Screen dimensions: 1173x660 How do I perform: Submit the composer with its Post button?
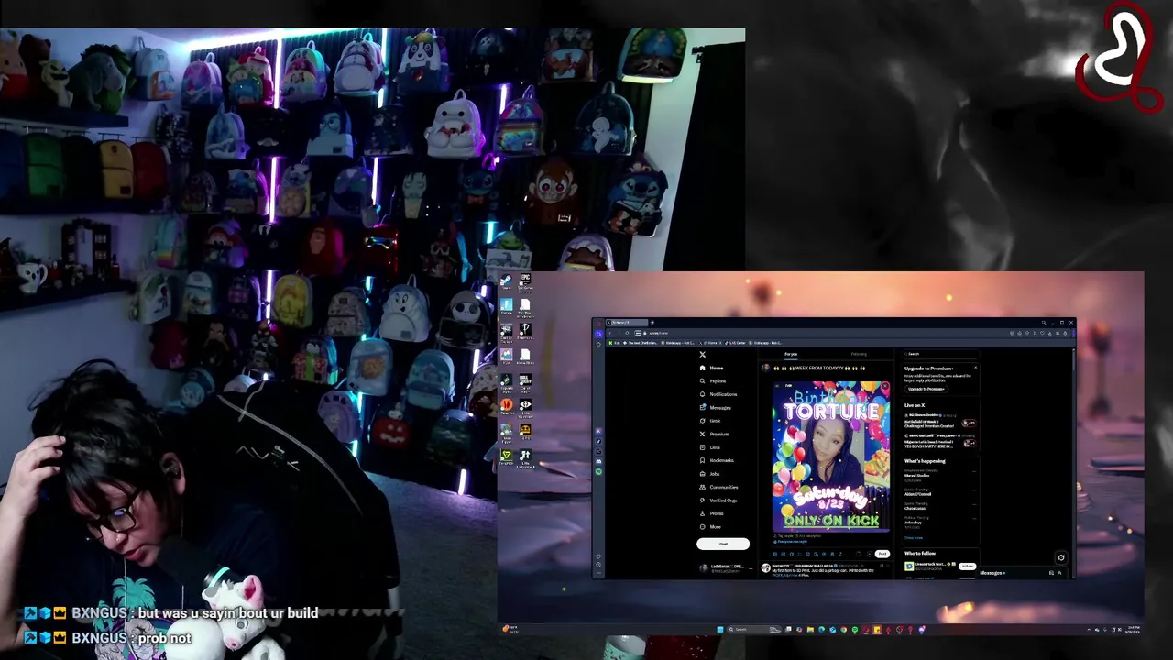point(882,554)
